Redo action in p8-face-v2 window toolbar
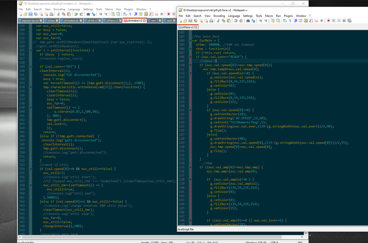This screenshot has height=243, width=368. click(241, 21)
